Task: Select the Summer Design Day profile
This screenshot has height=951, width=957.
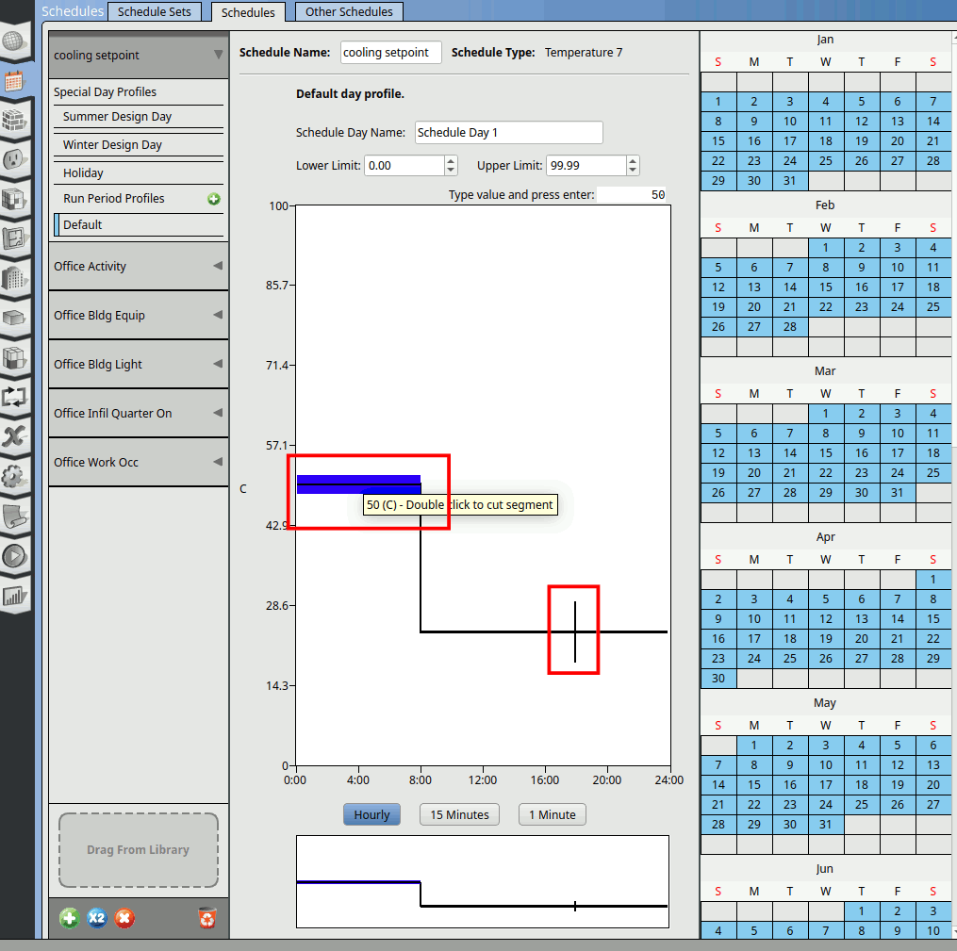Action: pyautogui.click(x=118, y=117)
